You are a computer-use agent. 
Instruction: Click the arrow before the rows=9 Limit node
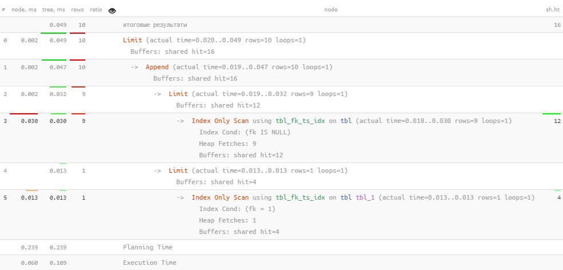(x=157, y=94)
